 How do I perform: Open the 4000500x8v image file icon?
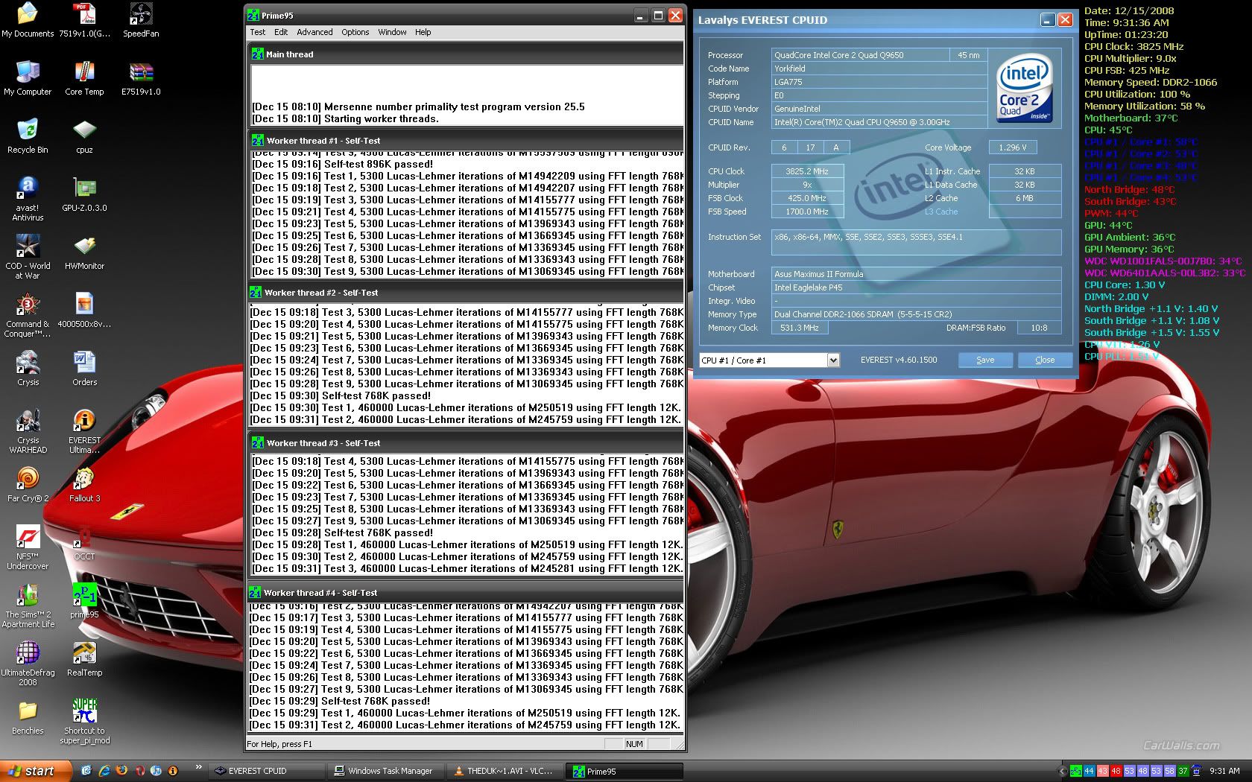tap(84, 311)
